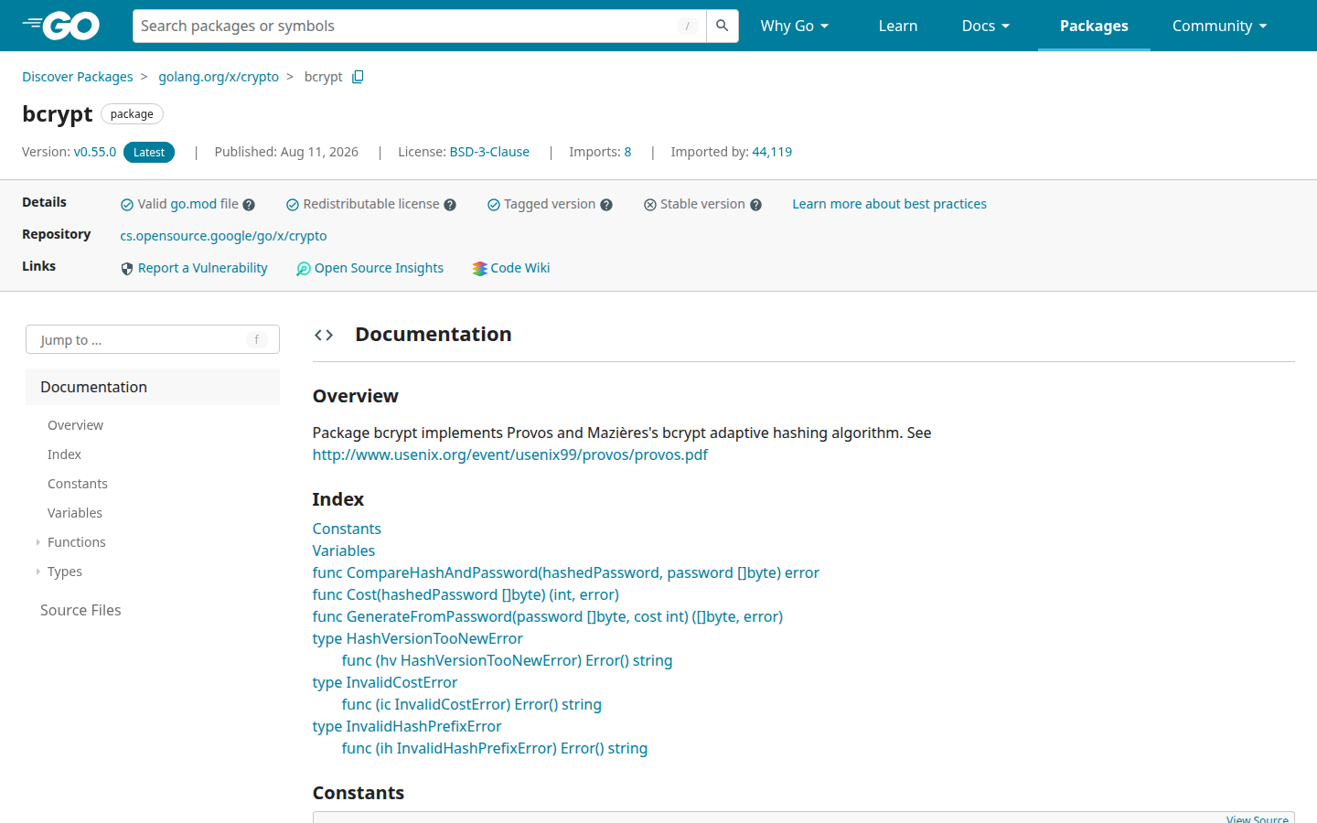
Task: Open the help icon for Stable version
Action: click(x=755, y=205)
